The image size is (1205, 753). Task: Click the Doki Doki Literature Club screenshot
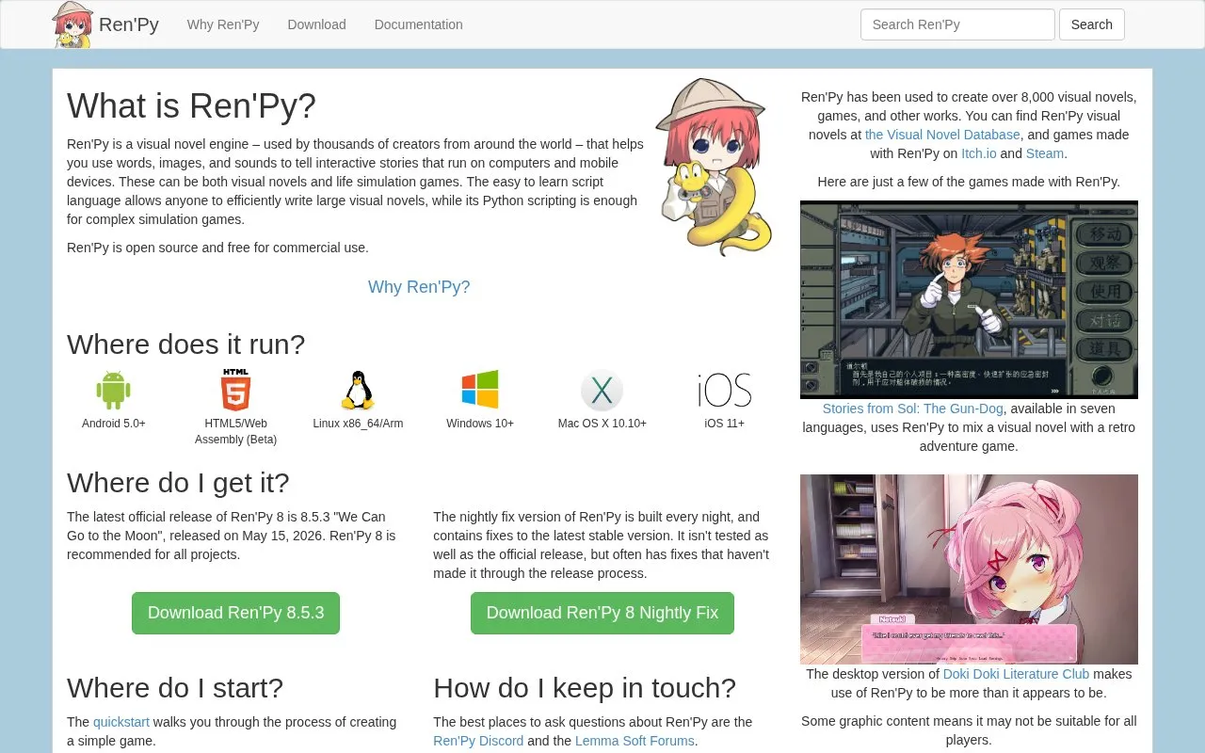pos(969,569)
